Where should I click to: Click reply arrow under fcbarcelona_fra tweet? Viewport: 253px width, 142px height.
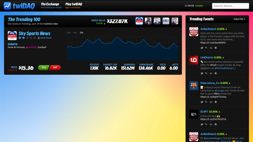pos(206,102)
